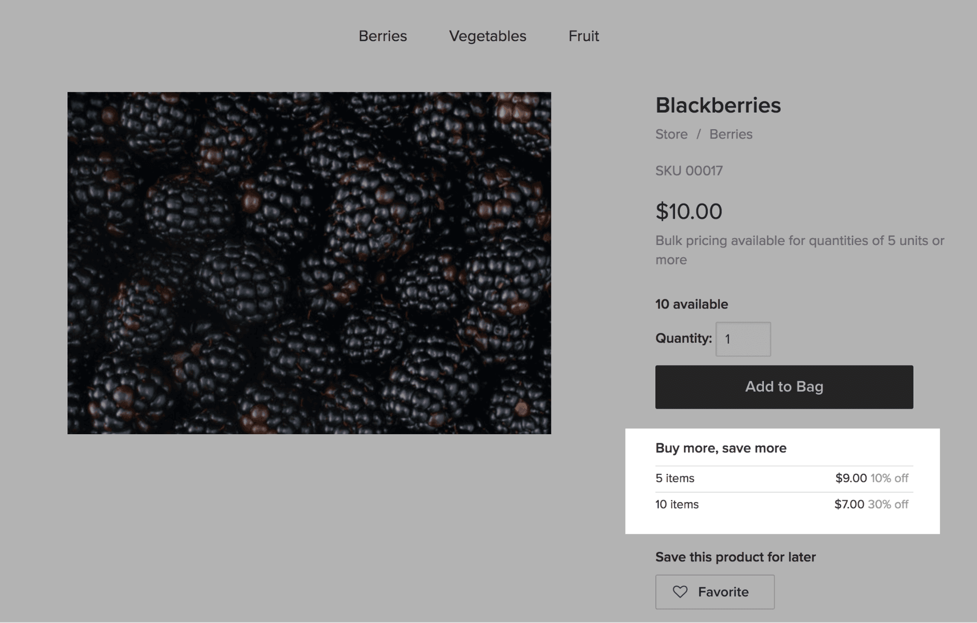
Task: Open the Fruit category in navigation
Action: click(584, 36)
